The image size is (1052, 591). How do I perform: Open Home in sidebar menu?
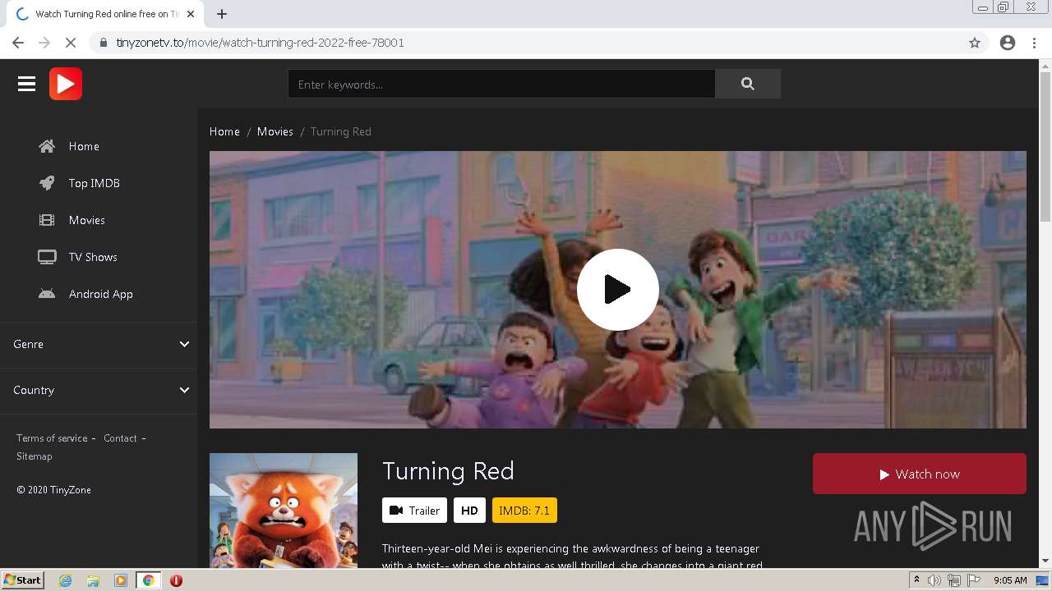tap(84, 146)
